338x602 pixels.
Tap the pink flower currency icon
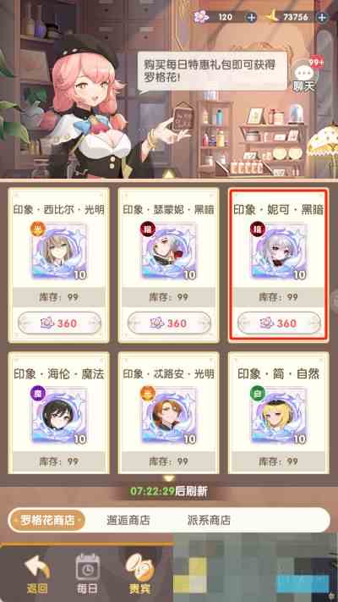pos(200,16)
